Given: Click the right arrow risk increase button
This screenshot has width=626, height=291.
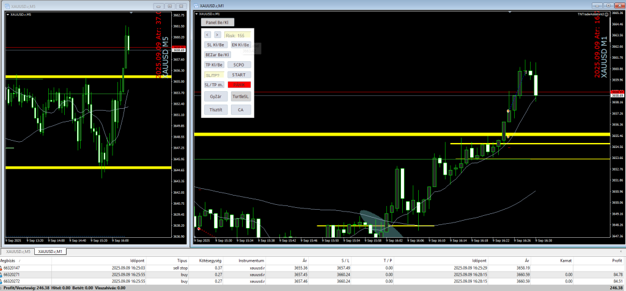Looking at the screenshot, I should 217,35.
